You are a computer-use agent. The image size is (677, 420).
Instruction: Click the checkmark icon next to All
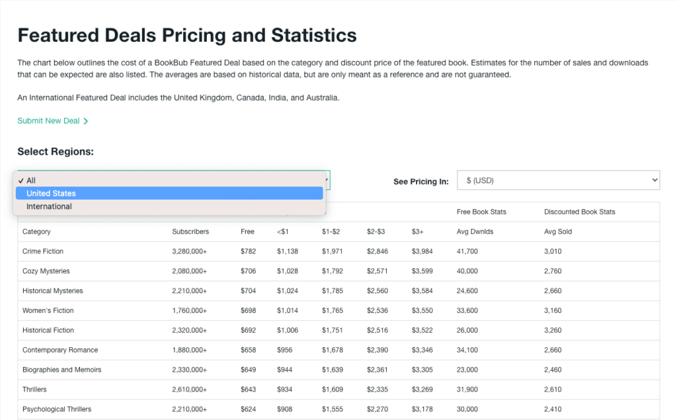point(21,181)
